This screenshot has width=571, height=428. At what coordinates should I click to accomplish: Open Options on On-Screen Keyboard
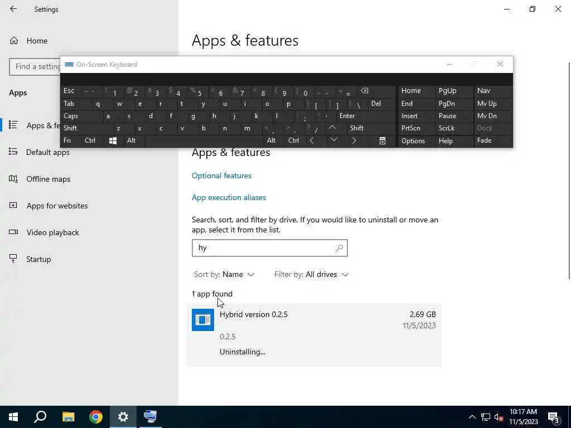(x=417, y=141)
